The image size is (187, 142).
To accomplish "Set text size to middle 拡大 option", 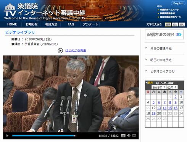I will point(175,24).
